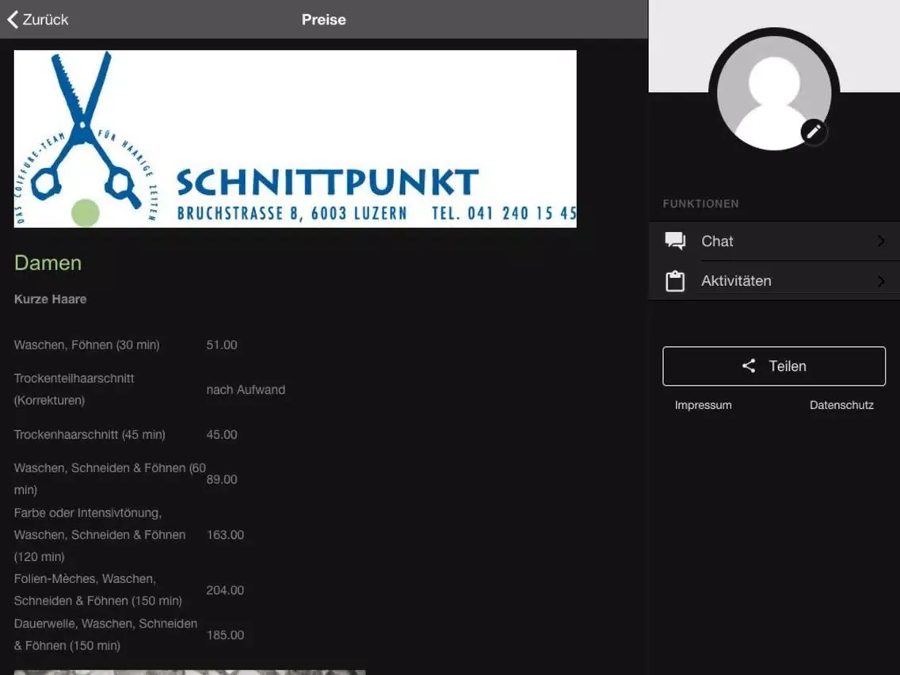Screen dimensions: 900x675
Task: Open the Aktivitäten menu entry
Action: 774,280
